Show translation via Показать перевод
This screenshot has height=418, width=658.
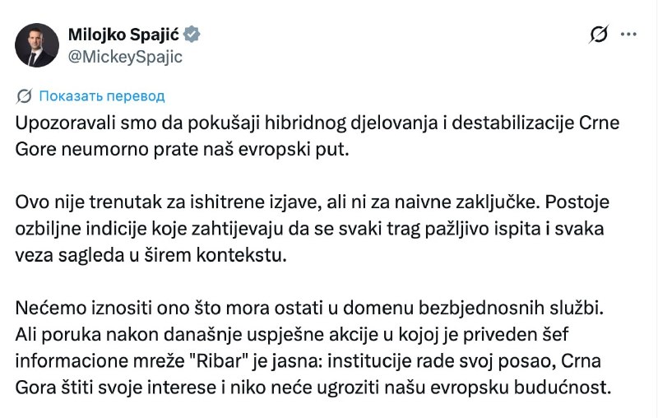pyautogui.click(x=102, y=96)
